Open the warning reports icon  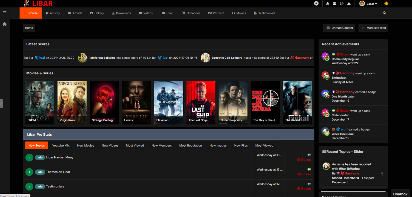[349, 4]
